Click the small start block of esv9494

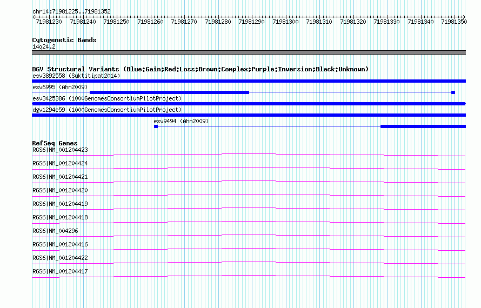click(x=156, y=126)
